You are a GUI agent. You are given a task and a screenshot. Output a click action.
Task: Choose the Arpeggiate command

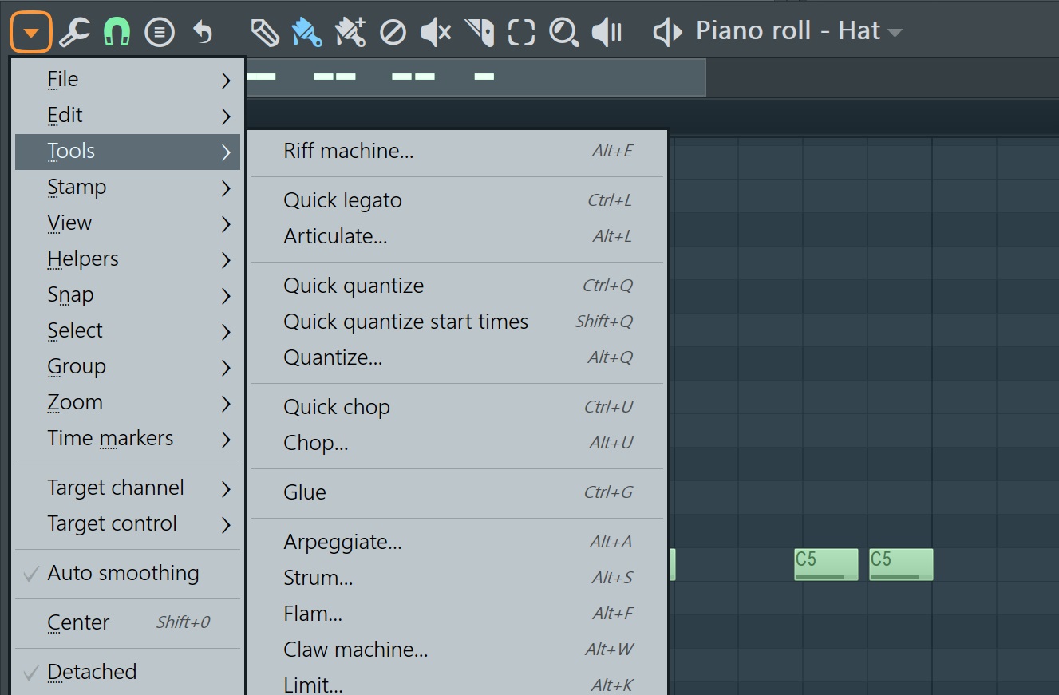[x=343, y=542]
